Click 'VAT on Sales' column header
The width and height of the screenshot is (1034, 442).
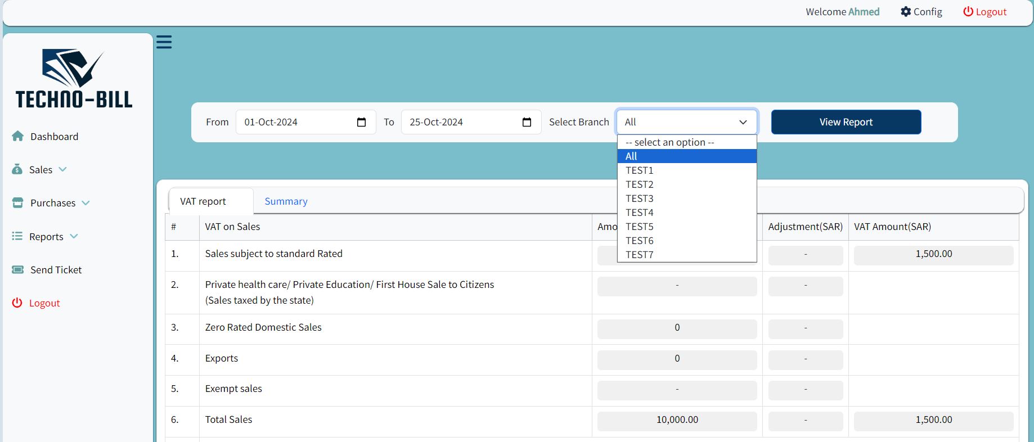tap(232, 227)
